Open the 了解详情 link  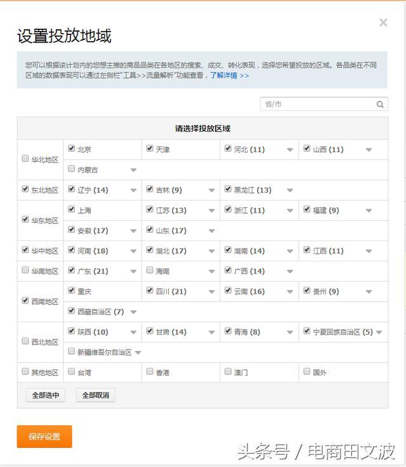pyautogui.click(x=229, y=76)
